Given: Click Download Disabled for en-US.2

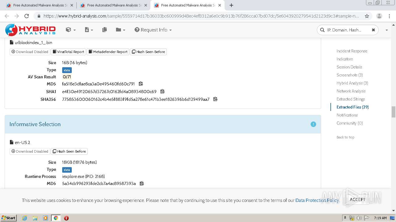Looking at the screenshot, I should [x=30, y=151].
